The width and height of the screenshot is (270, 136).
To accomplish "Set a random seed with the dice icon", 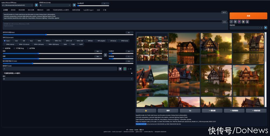I will [x=120, y=69].
